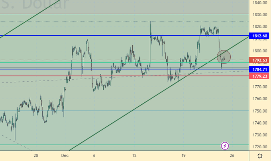Click the 'Dec' date on time axis
Screen dimensions: 271x161
click(65, 156)
